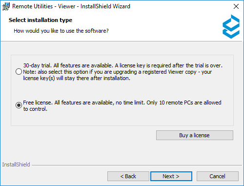Click the 'to control.' text line
Image resolution: width=244 pixels, height=186 pixels.
pos(35,109)
